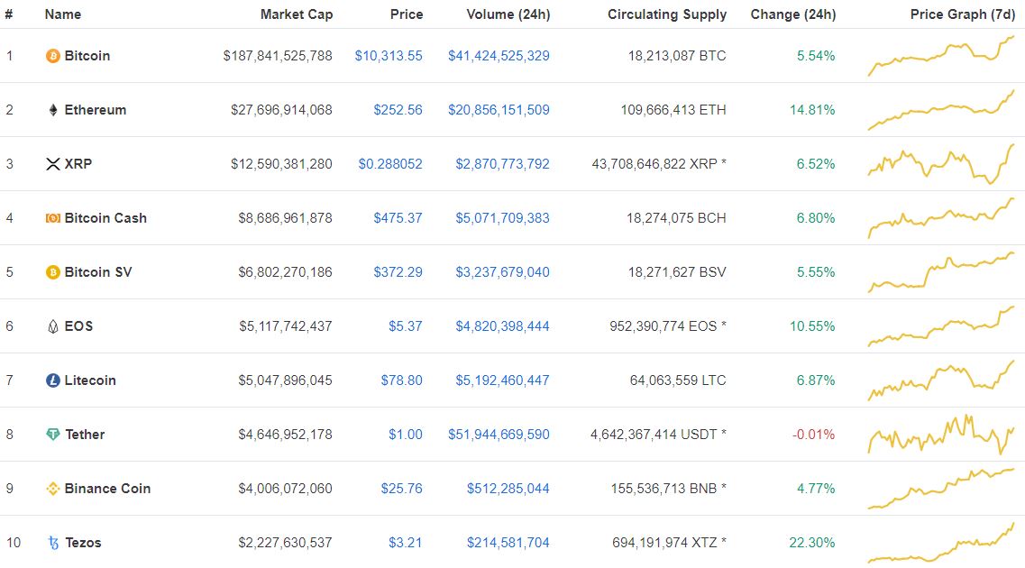Select Tether 24h change -0.01%
The width and height of the screenshot is (1025, 568).
click(x=813, y=435)
